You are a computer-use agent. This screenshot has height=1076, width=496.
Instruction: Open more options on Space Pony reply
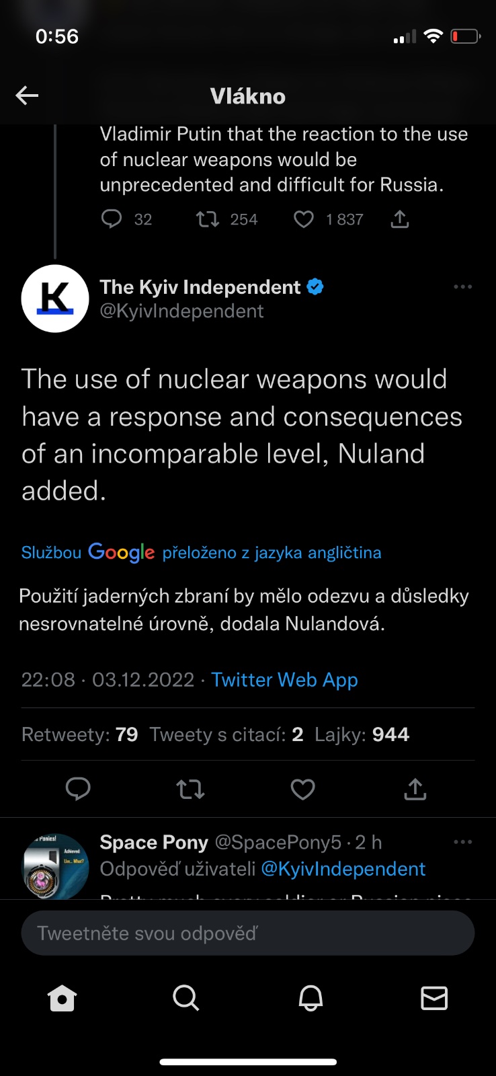coord(462,842)
